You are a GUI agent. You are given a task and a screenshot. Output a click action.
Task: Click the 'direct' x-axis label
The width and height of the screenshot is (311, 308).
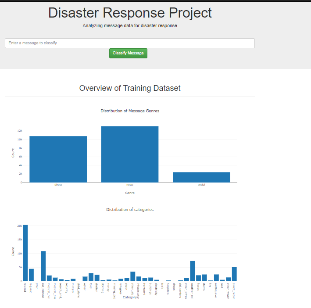click(x=58, y=185)
